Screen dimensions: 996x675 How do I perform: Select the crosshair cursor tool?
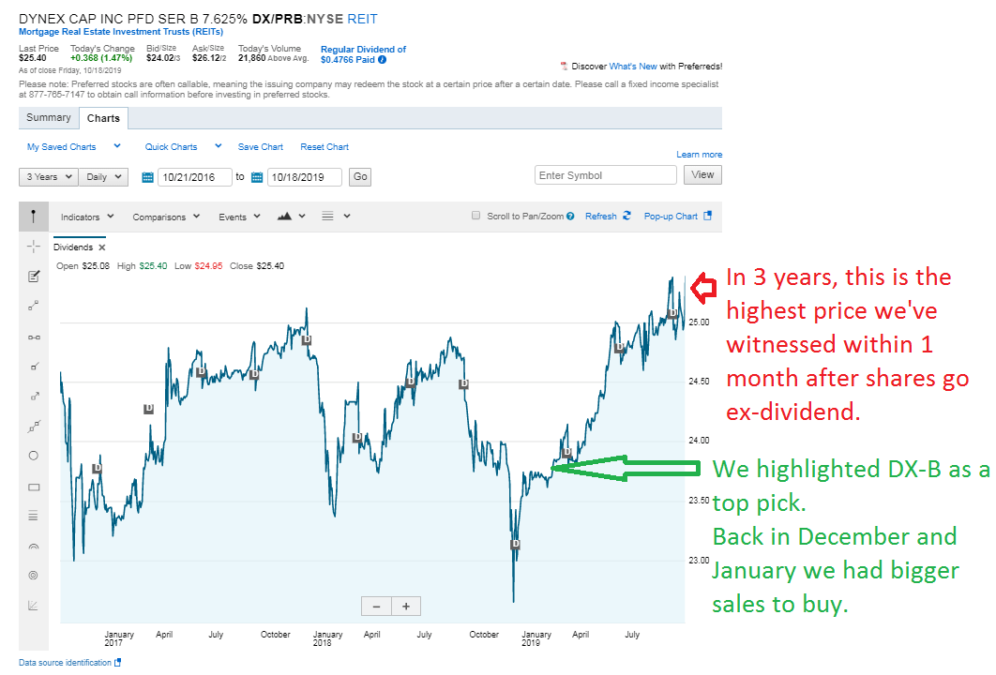click(x=34, y=247)
